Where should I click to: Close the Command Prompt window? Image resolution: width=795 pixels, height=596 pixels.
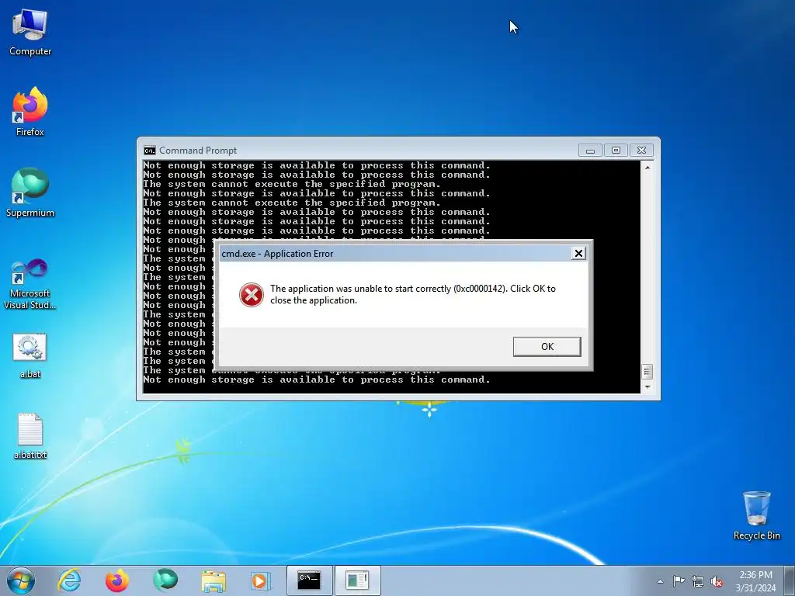(x=641, y=150)
